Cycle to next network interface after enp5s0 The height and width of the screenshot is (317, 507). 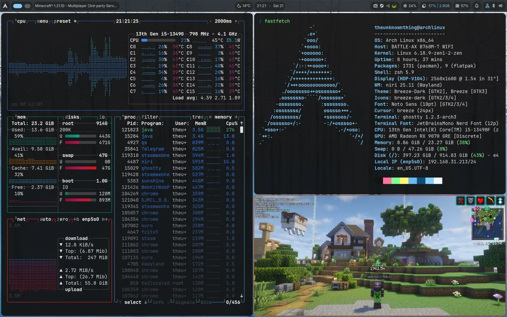(105, 219)
